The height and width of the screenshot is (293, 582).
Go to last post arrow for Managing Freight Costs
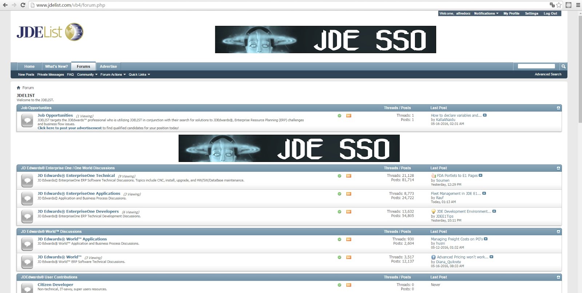click(x=486, y=239)
